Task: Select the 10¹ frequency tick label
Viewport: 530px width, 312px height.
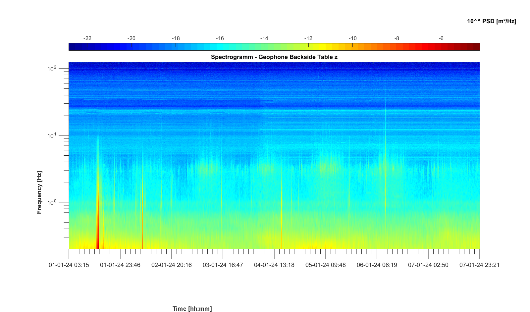Action: [52, 136]
